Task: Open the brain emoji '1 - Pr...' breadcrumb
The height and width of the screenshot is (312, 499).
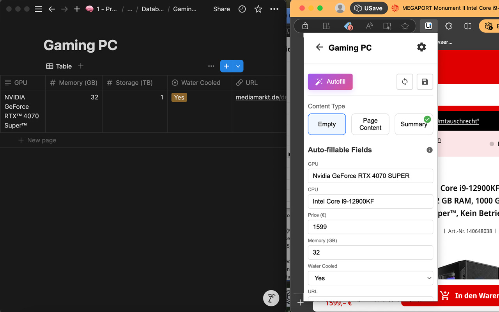Action: coord(101,9)
